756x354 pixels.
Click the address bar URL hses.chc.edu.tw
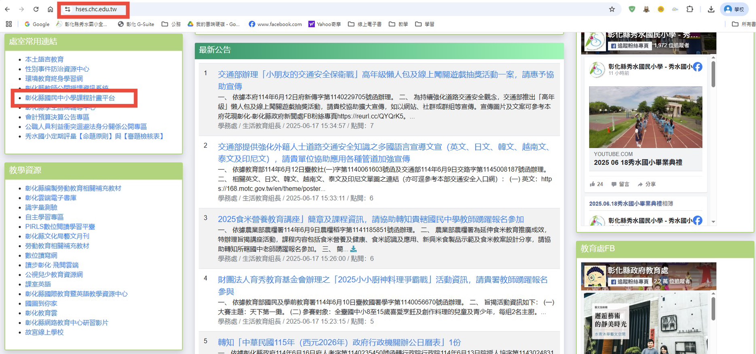[x=96, y=9]
